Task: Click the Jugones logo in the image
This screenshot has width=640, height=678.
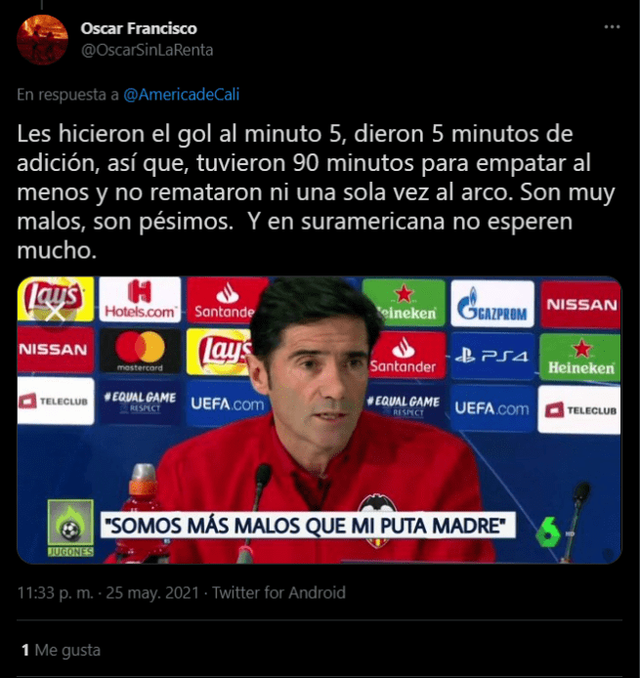Action: (x=70, y=528)
